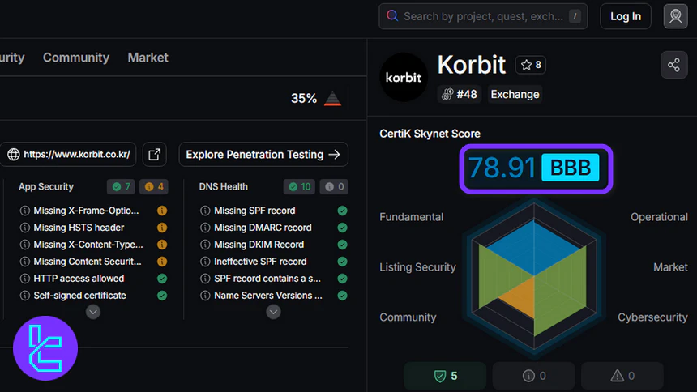Click the Cybersecurity radar label
This screenshot has width=697, height=392.
coord(652,317)
